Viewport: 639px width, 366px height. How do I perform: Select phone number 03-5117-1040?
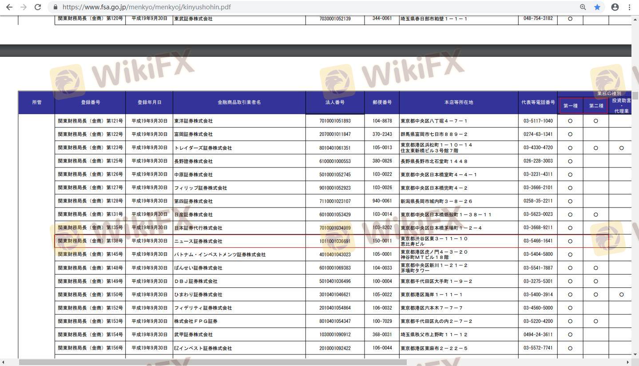coord(538,121)
